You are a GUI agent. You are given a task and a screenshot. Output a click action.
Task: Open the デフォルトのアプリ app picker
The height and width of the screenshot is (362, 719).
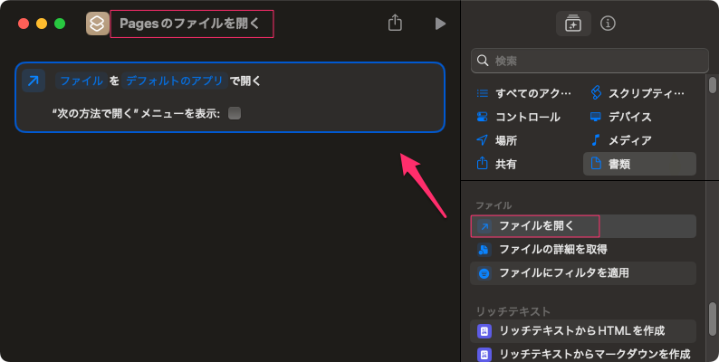tap(174, 81)
